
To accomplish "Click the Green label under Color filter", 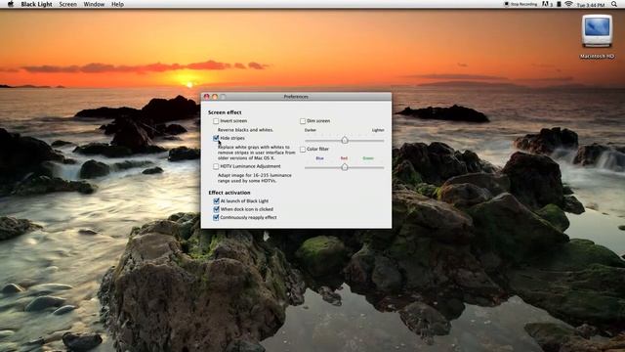I will tap(368, 158).
